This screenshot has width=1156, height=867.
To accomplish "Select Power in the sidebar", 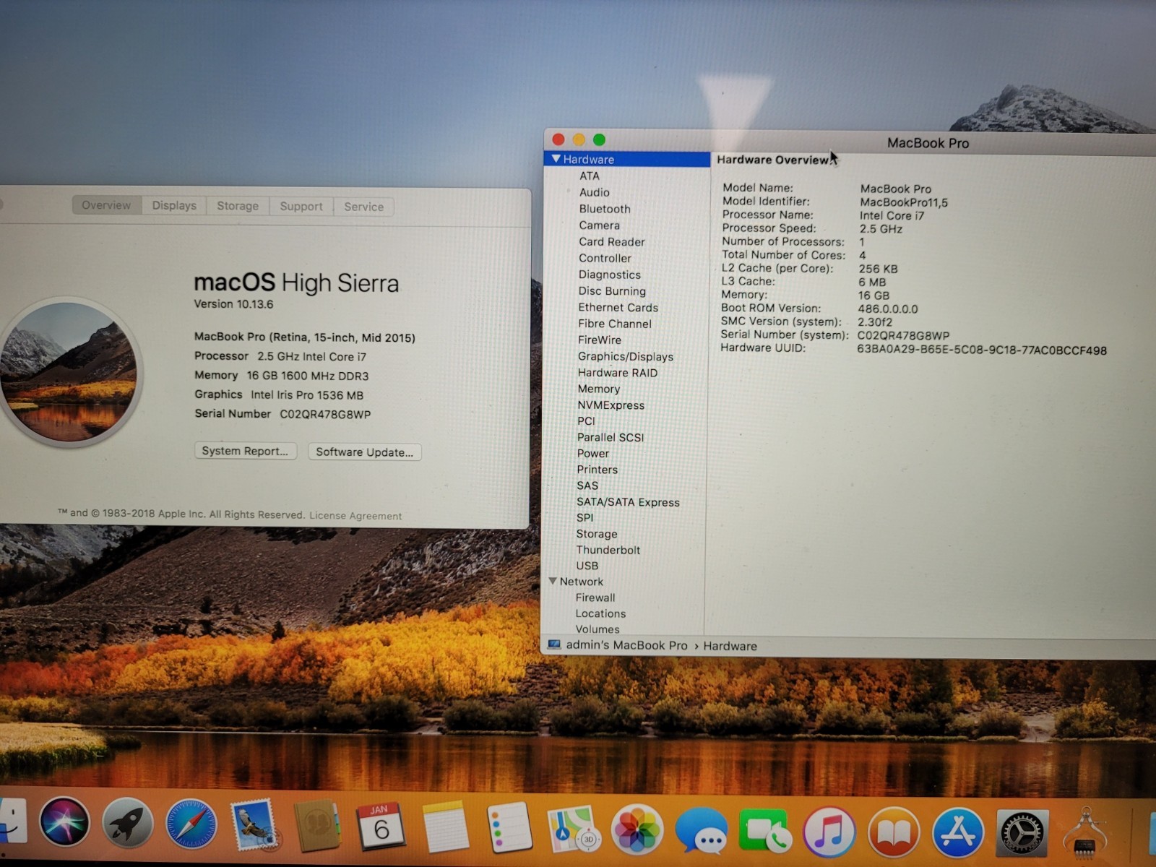I will click(593, 453).
